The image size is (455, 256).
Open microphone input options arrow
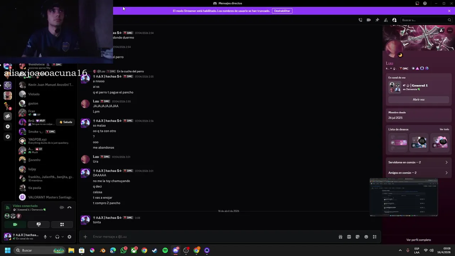(x=50, y=237)
